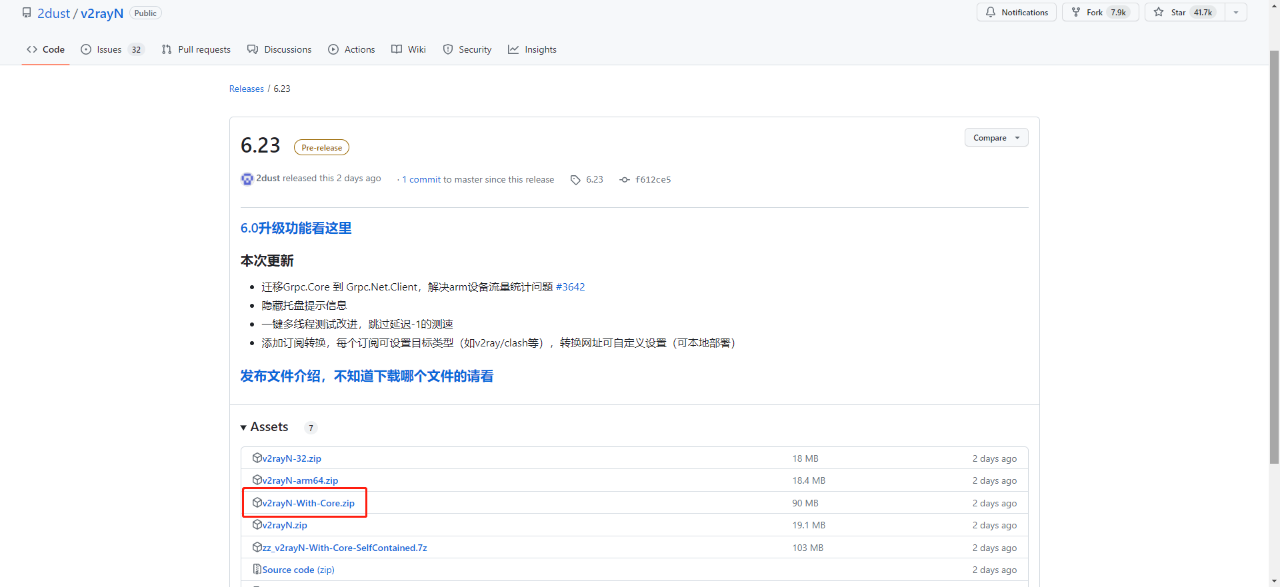Click the 6.23 tag icon

coord(575,180)
